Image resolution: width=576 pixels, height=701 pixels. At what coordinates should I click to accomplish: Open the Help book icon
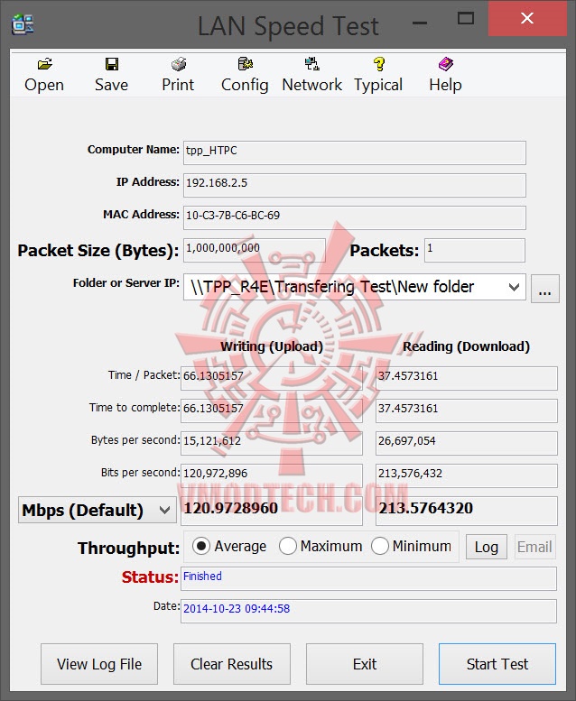pos(446,64)
